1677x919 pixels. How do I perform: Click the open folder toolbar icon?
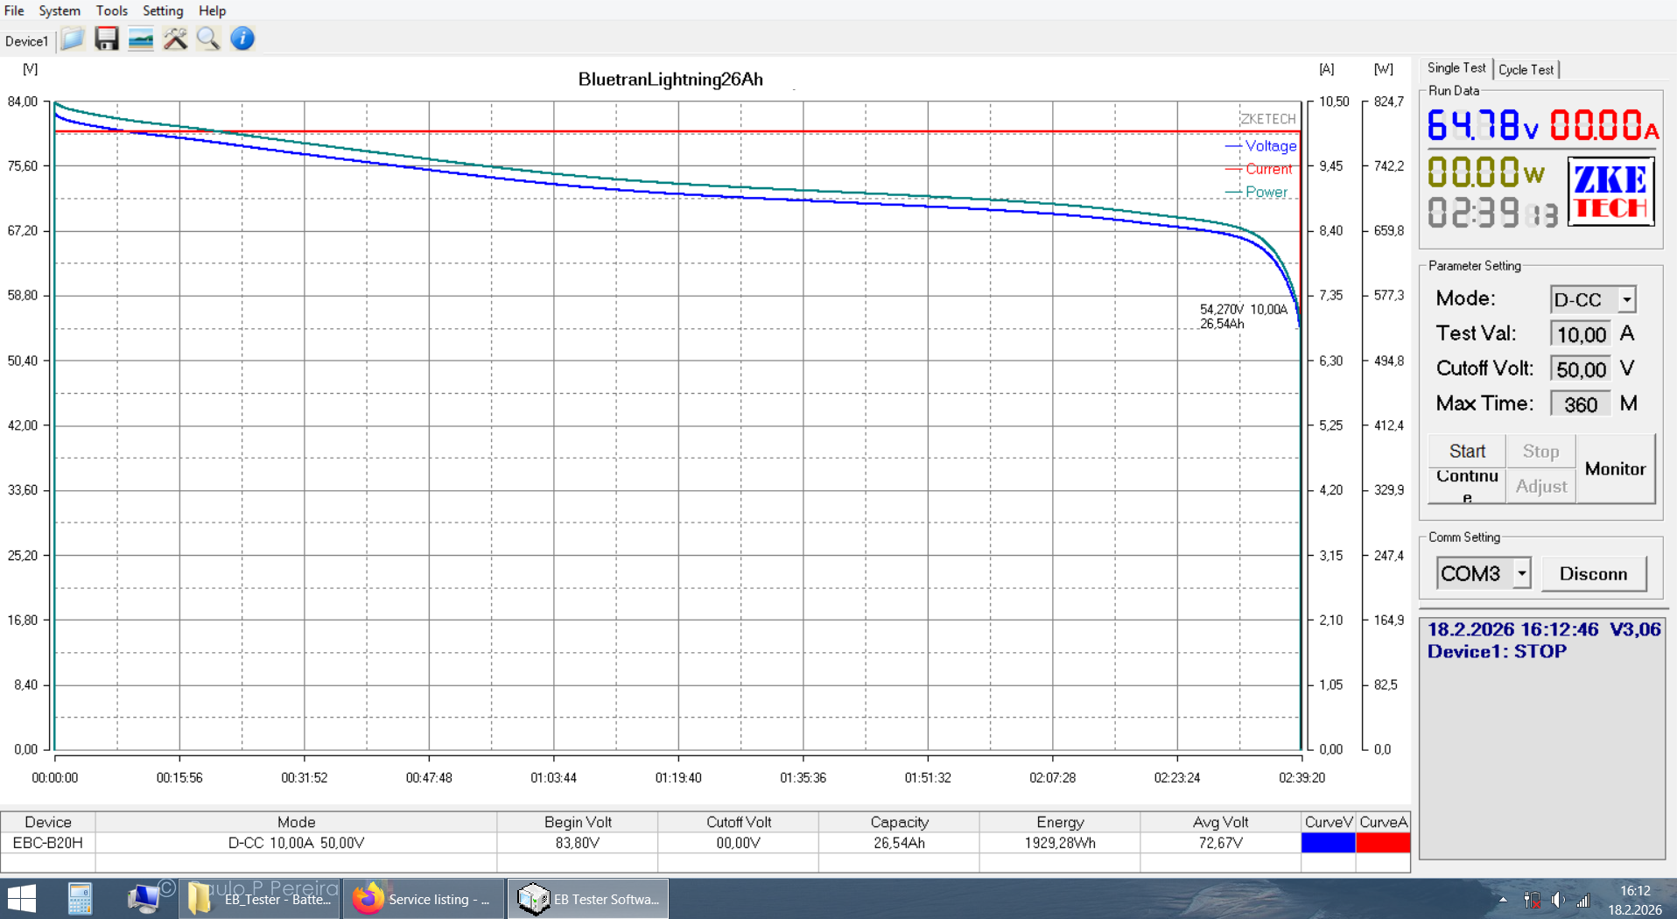point(73,39)
